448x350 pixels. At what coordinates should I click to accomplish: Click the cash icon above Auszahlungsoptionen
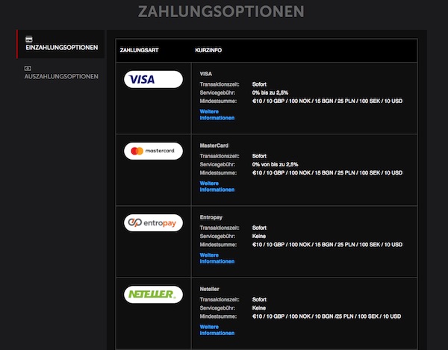28,68
